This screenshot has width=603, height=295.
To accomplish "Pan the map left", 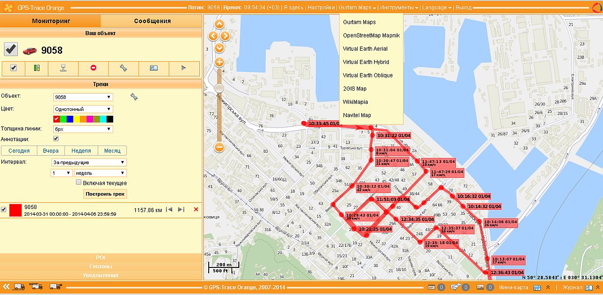I will click(x=213, y=36).
